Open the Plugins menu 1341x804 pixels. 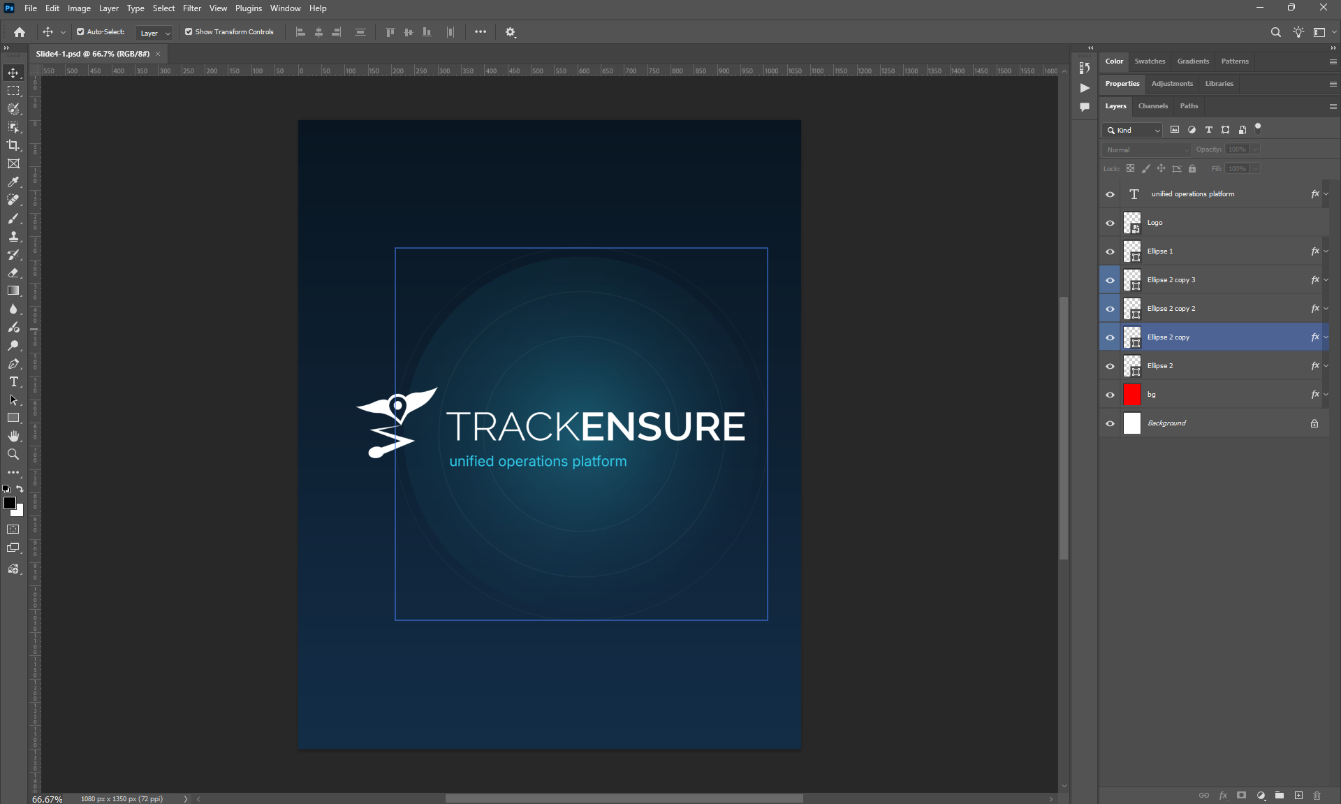point(249,8)
